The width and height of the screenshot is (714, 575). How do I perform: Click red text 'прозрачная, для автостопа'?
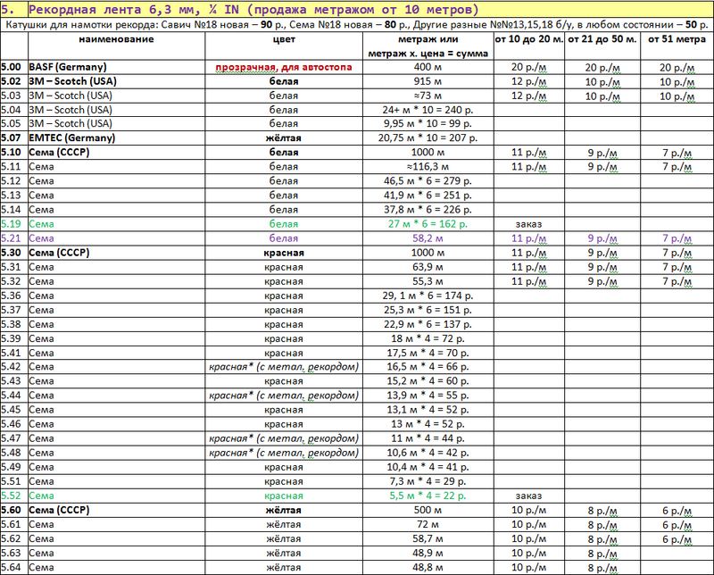point(284,68)
